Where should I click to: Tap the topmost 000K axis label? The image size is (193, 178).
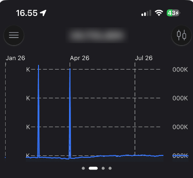180,70
